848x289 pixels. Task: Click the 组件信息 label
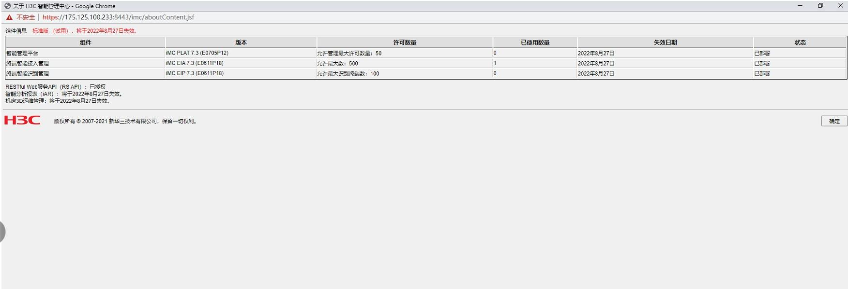[16, 31]
